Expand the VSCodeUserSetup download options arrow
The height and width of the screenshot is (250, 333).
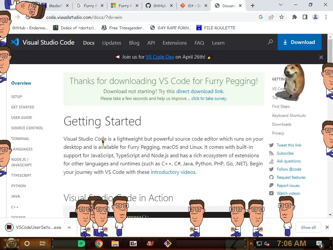(69, 228)
